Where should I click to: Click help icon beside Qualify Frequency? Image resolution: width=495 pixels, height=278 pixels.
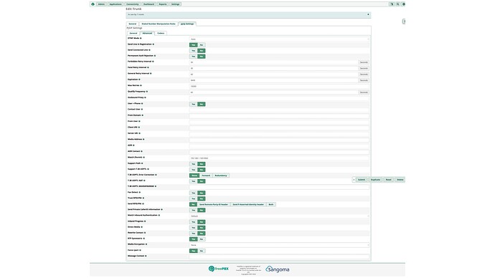click(147, 92)
